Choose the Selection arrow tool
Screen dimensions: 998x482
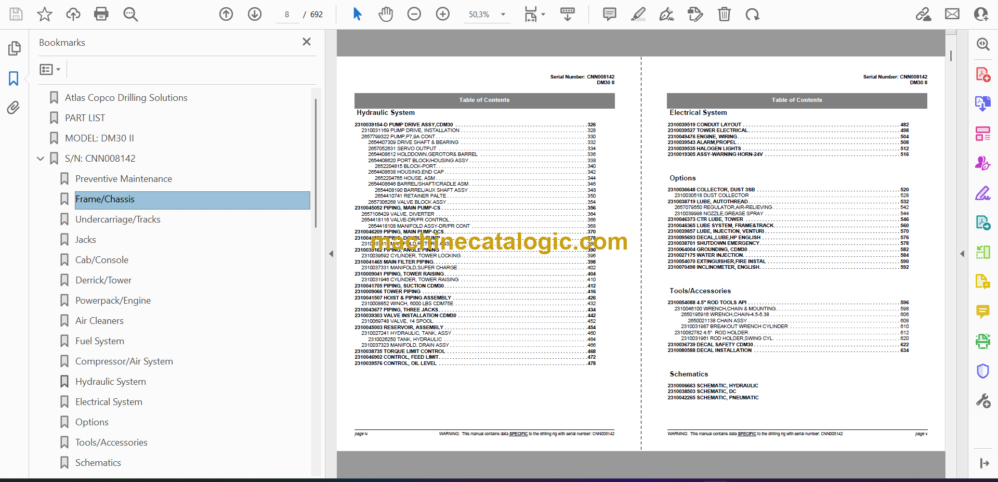click(357, 14)
